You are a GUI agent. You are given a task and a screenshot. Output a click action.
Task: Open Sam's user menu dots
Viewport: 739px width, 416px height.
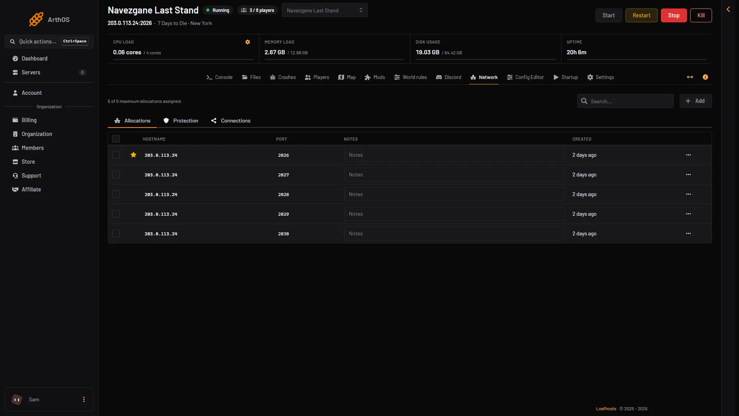(84, 399)
